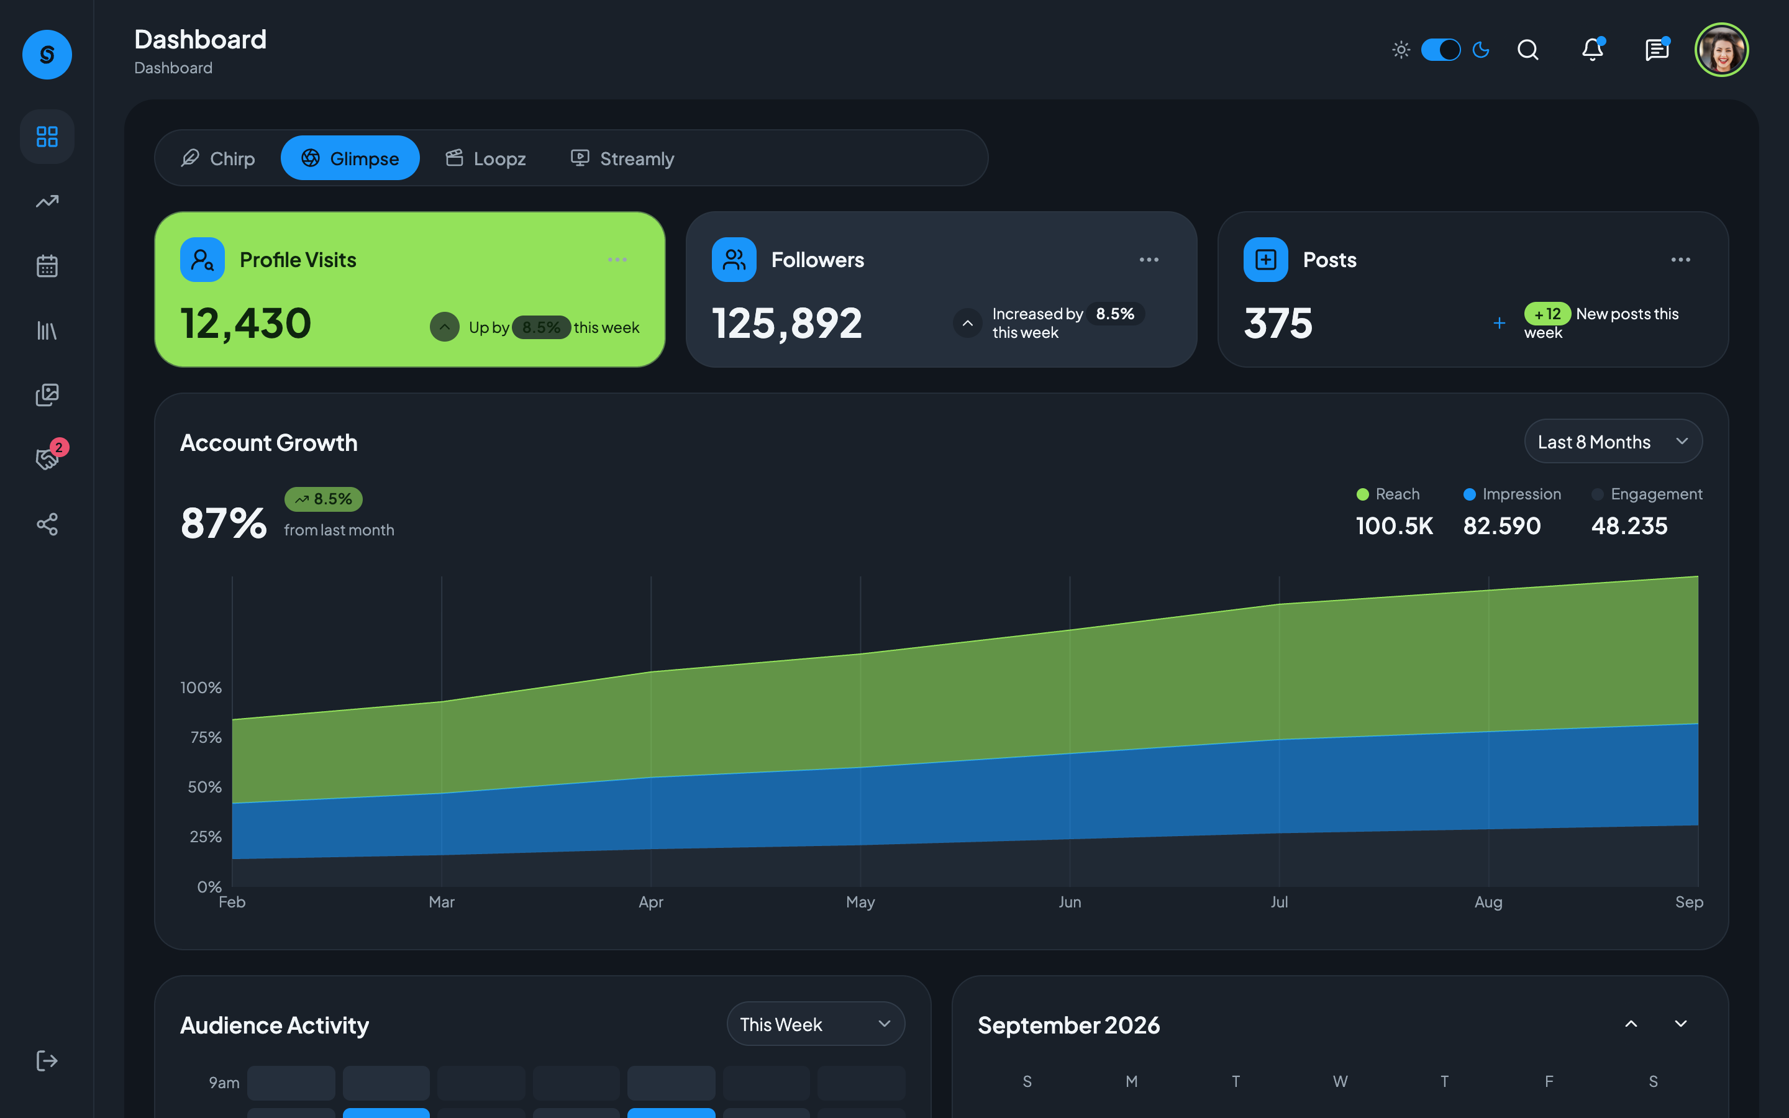
Task: Go to next month with down chevron
Action: [1680, 1024]
